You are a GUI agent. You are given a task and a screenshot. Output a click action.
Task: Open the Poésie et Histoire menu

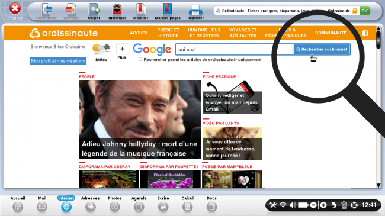[x=168, y=33]
